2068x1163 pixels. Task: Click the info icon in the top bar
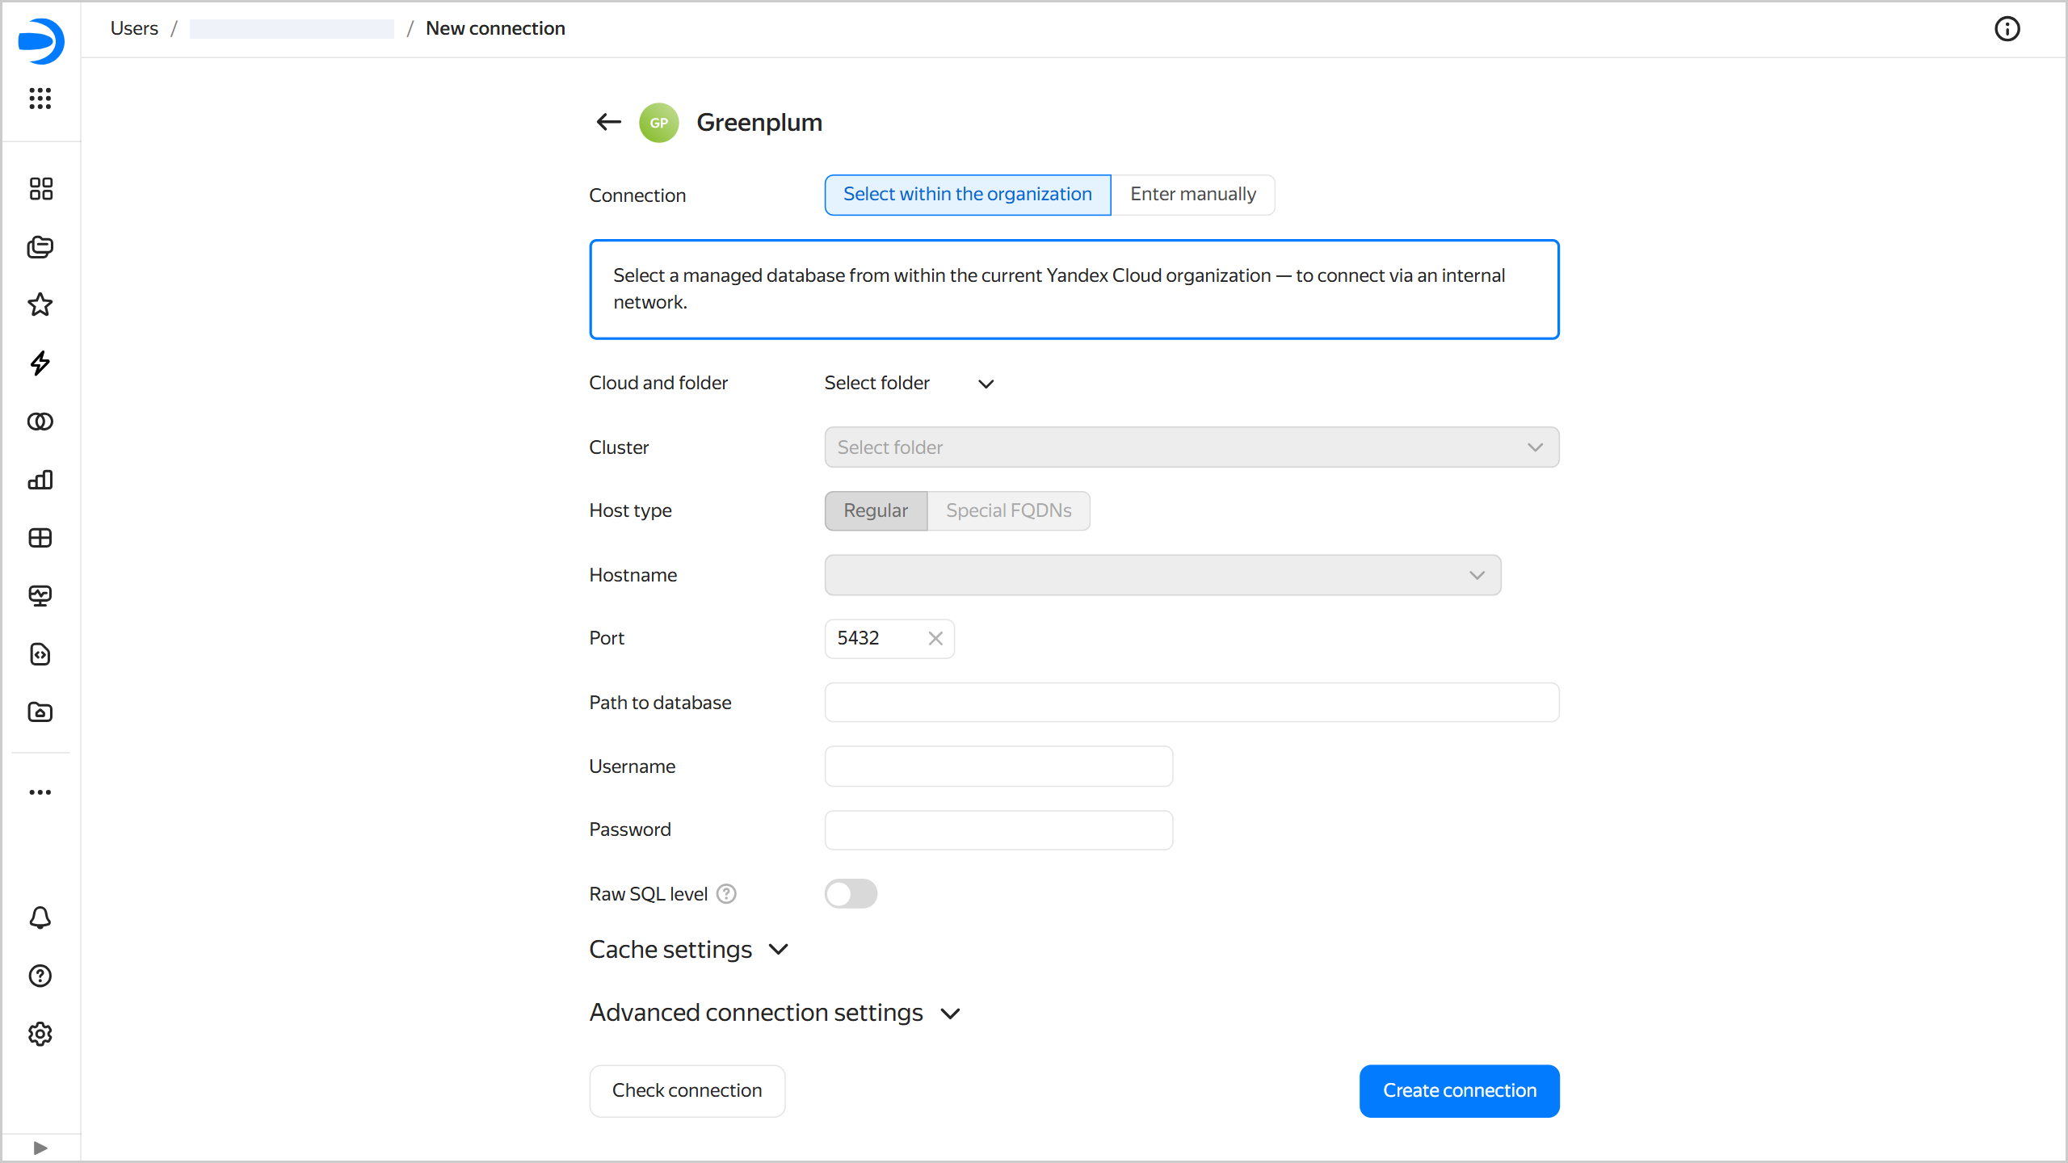[x=2007, y=29]
